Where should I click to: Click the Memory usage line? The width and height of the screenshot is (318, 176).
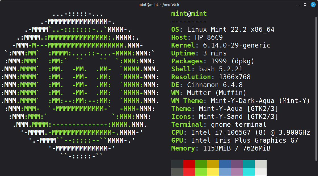(221, 148)
